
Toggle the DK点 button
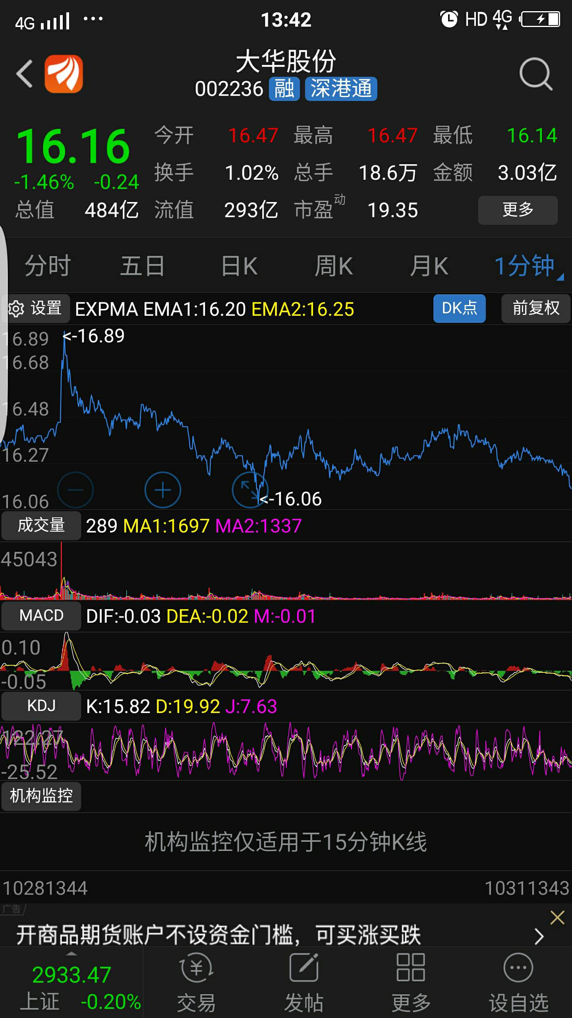460,308
